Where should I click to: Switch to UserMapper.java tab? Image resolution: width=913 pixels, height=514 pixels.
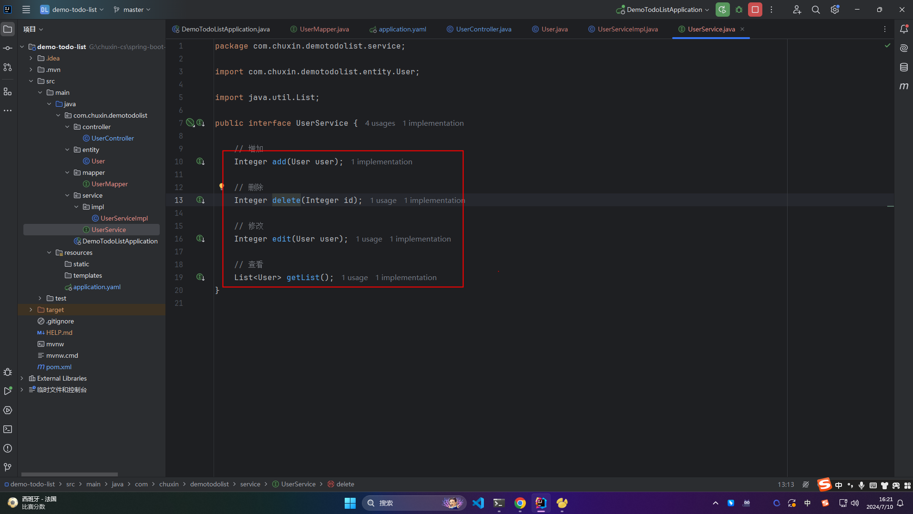tap(319, 29)
